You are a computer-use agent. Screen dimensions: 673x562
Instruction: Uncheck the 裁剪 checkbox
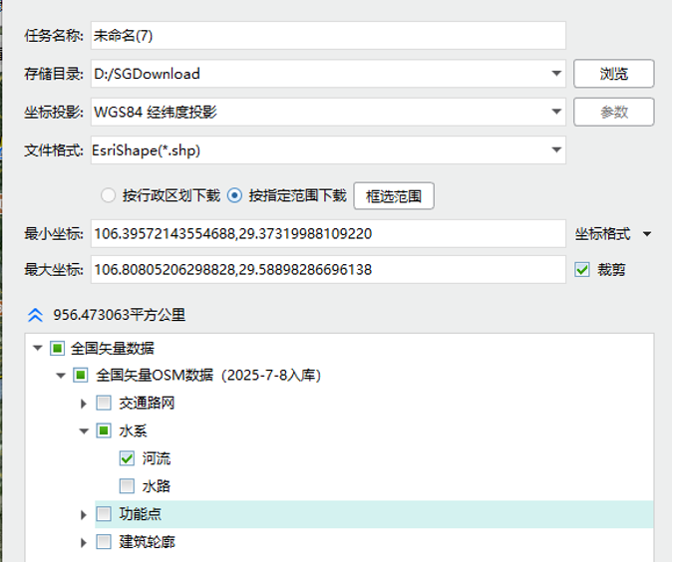pos(583,269)
